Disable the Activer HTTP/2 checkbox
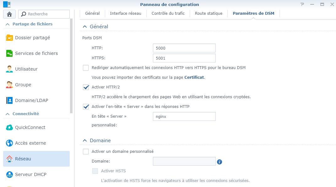 click(x=86, y=87)
